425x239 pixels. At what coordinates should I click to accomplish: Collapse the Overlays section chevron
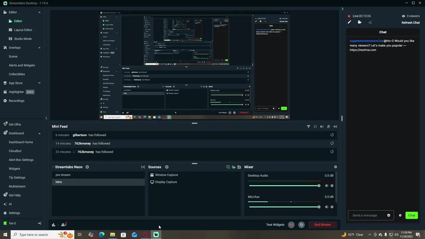[39, 48]
